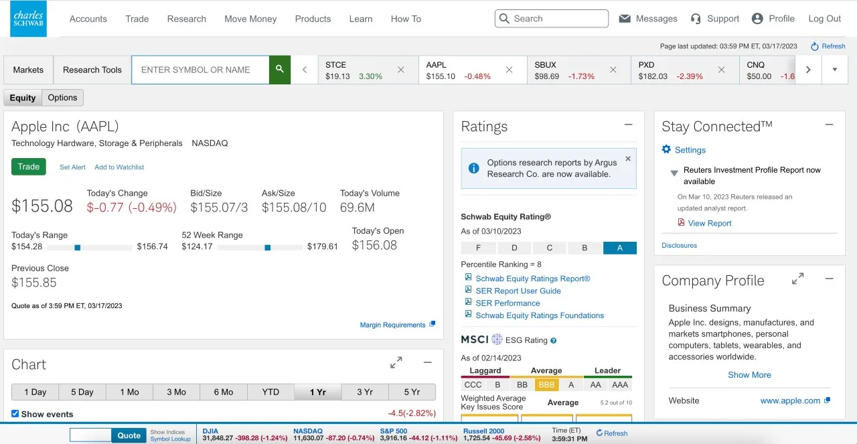857x444 pixels.
Task: Open the Trade menu in top navigation
Action: pyautogui.click(x=137, y=19)
